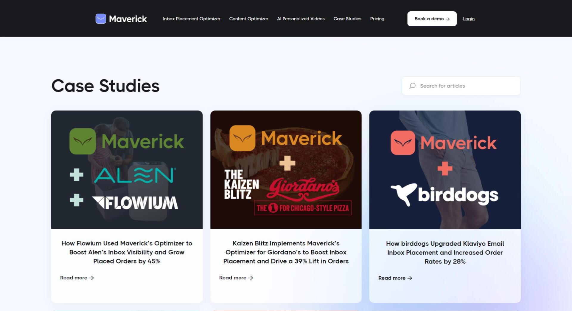Click the green Maverick icon on Flowium card
572x311 pixels.
coord(83,141)
